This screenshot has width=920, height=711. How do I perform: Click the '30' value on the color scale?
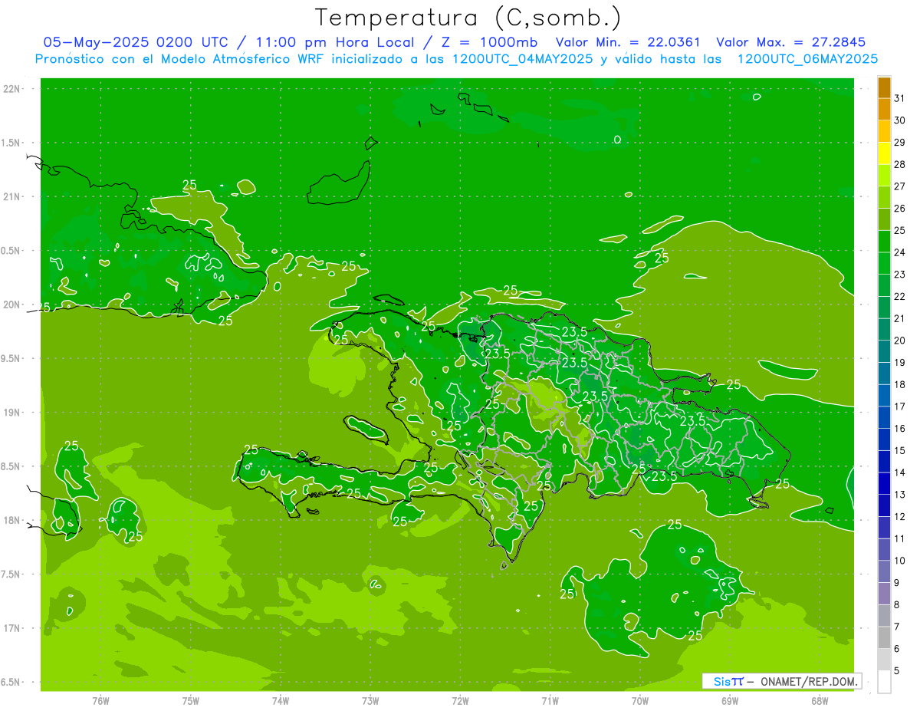coord(900,120)
